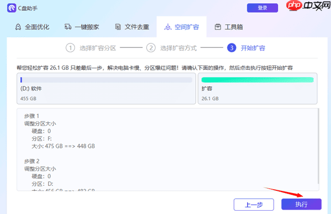The height and width of the screenshot is (214, 331).
Task: Click the toolbox icon beside 工具箱
Action: (218, 27)
